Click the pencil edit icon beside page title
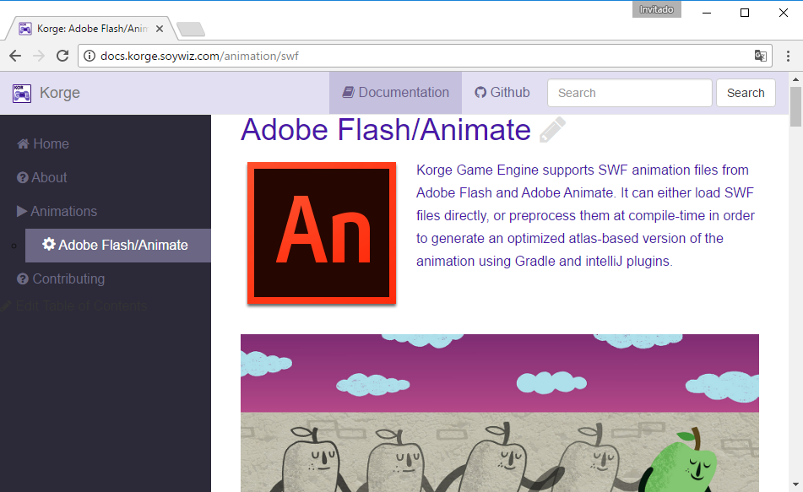 (552, 129)
